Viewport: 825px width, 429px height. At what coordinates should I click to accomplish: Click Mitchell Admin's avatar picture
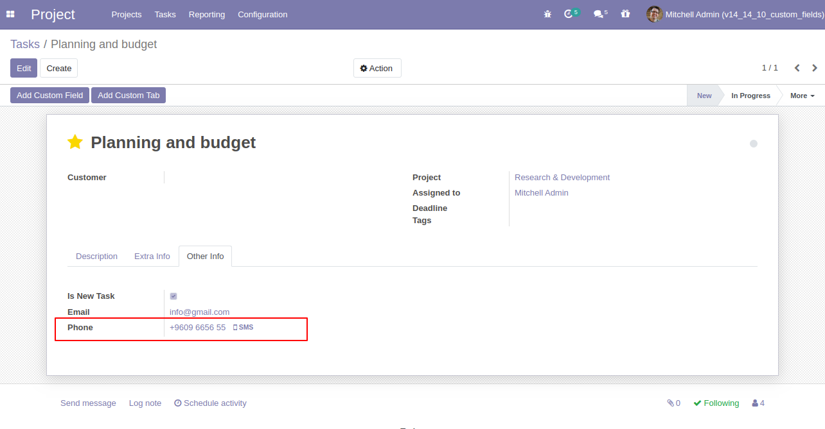click(x=654, y=14)
